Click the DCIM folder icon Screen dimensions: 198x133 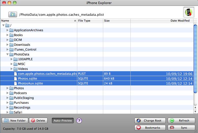click(11, 40)
